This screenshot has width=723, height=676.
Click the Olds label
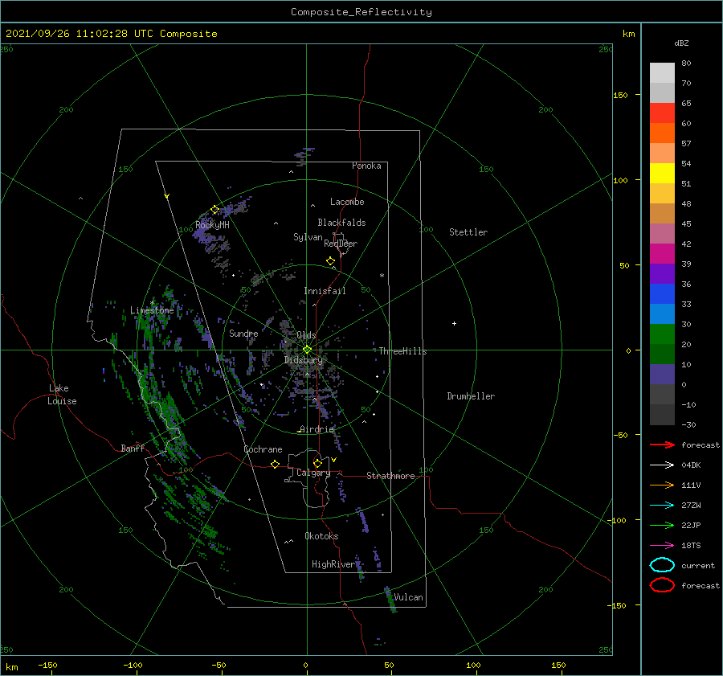(306, 335)
